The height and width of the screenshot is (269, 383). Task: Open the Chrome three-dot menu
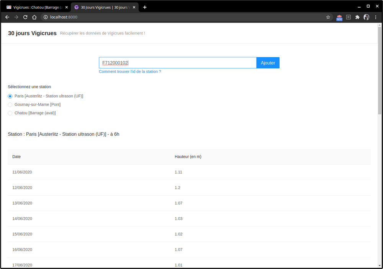click(x=376, y=17)
